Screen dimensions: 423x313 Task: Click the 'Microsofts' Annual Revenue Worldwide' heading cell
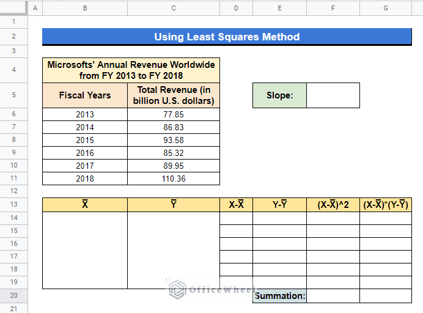click(x=131, y=70)
